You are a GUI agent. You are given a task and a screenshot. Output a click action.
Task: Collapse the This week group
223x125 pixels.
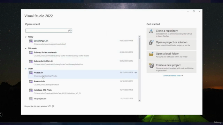coord(26,49)
